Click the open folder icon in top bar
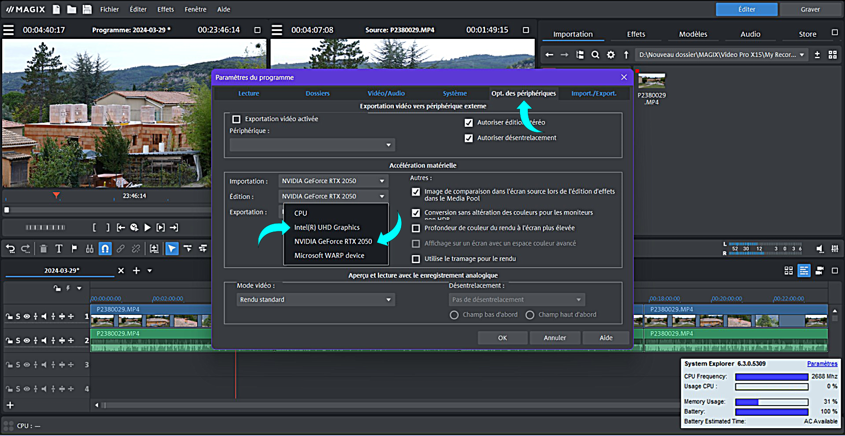845x436 pixels. 72,9
